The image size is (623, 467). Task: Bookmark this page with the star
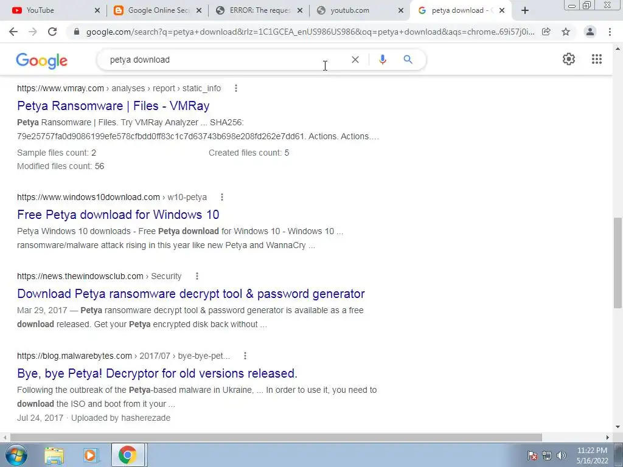(x=566, y=32)
